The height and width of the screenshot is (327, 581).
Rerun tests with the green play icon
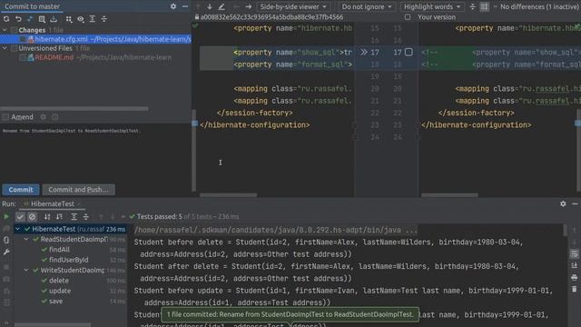[6, 216]
